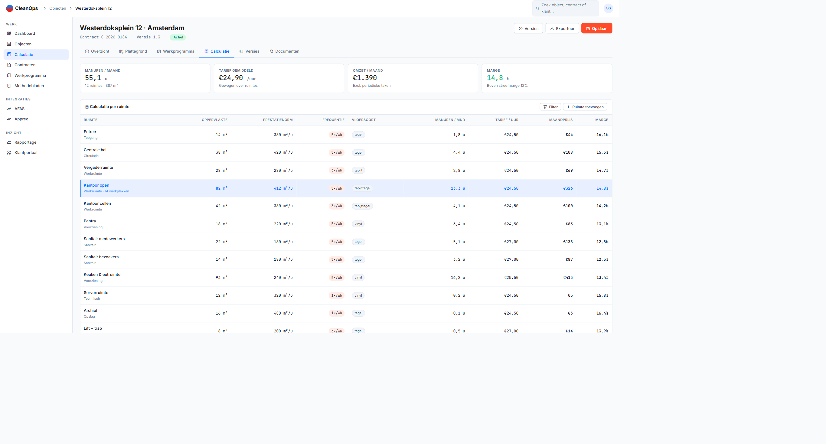Select the Kantoor cellen row
This screenshot has height=444, width=826.
(346, 206)
